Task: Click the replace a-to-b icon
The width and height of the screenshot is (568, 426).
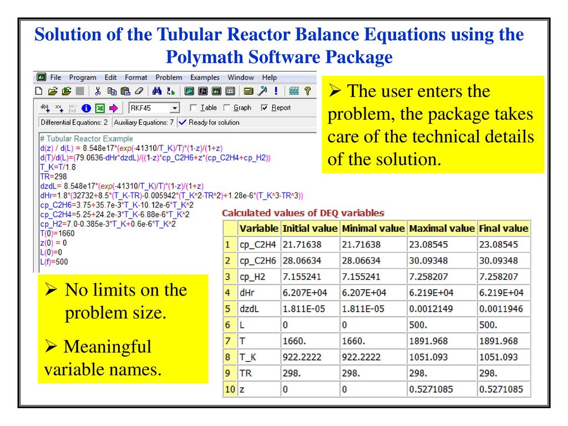Action: pos(171,92)
